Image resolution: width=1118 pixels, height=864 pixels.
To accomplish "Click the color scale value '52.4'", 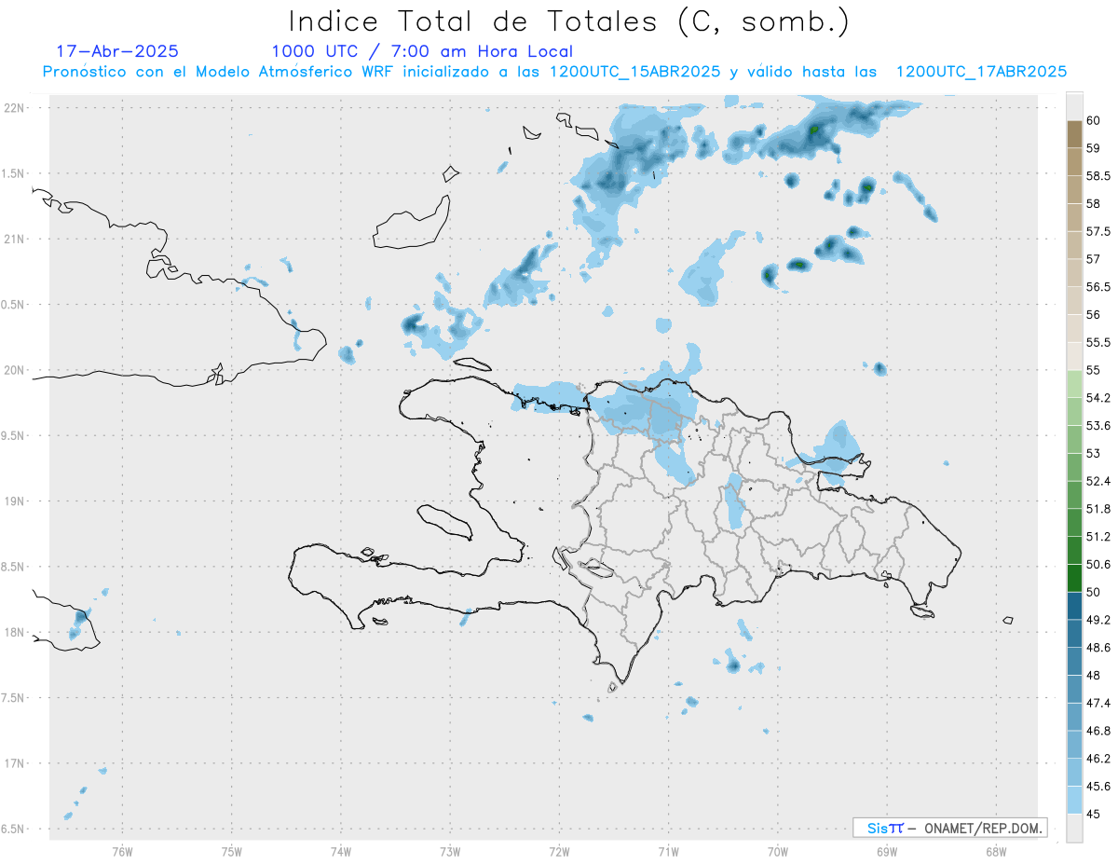I will [1098, 481].
